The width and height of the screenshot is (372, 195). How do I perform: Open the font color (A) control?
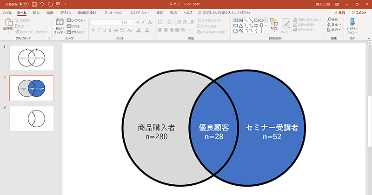click(x=148, y=30)
